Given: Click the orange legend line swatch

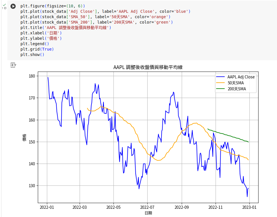Looking at the screenshot, I should [x=220, y=83].
